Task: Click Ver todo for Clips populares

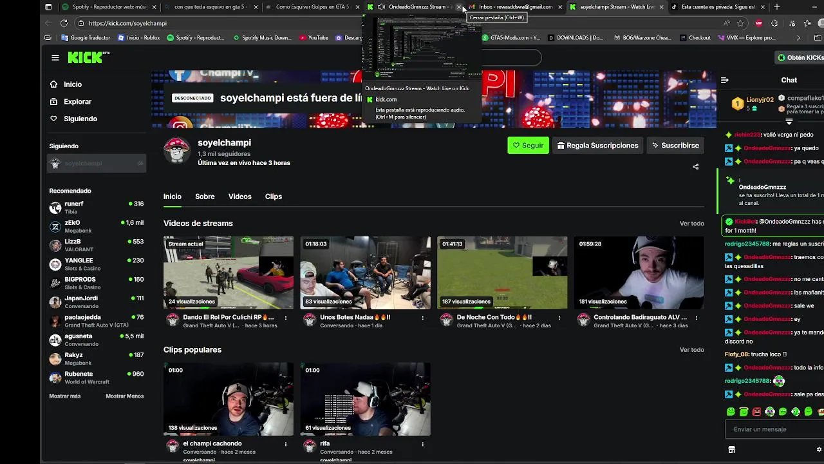Action: click(x=691, y=350)
